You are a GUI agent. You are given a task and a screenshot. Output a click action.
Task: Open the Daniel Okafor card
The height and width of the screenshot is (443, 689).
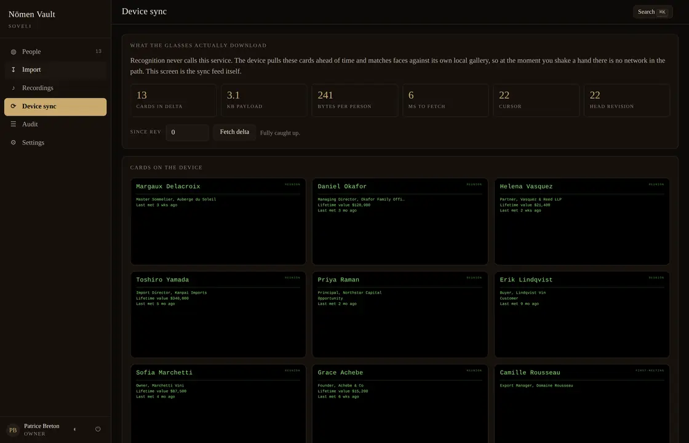pyautogui.click(x=400, y=221)
